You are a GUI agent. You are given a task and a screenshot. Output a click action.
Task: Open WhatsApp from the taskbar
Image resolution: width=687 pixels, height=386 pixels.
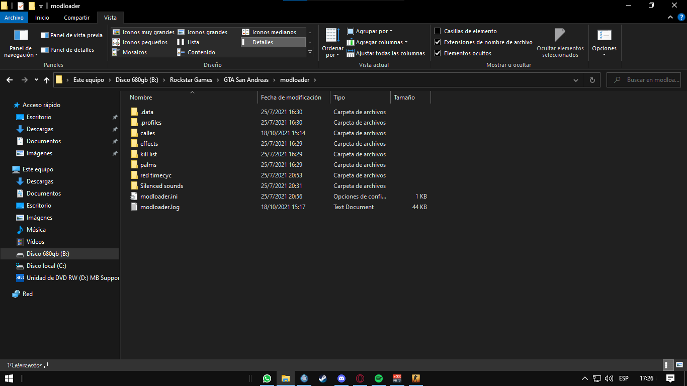(267, 378)
